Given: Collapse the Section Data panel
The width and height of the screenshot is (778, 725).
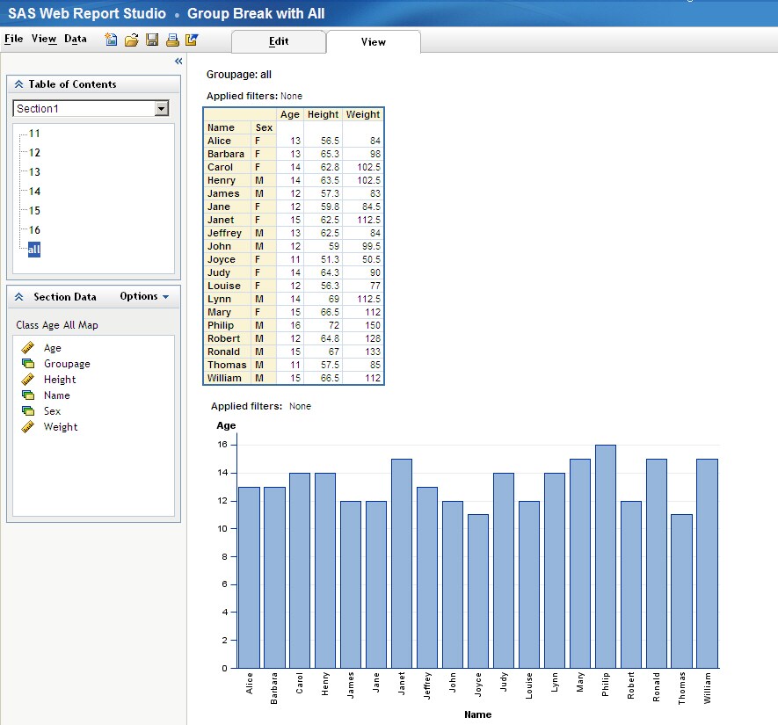Looking at the screenshot, I should point(18,297).
